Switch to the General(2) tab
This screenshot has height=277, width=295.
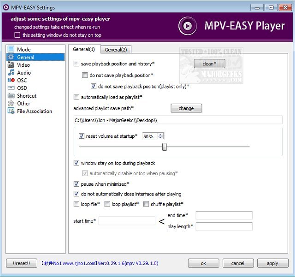[x=116, y=50]
